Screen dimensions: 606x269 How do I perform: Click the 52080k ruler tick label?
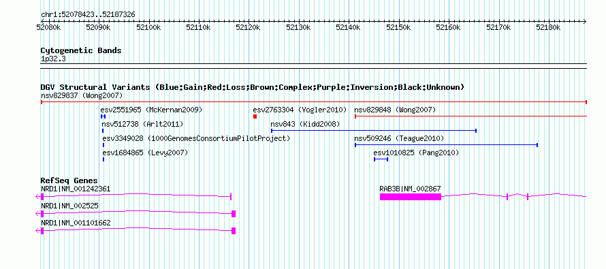(48, 27)
